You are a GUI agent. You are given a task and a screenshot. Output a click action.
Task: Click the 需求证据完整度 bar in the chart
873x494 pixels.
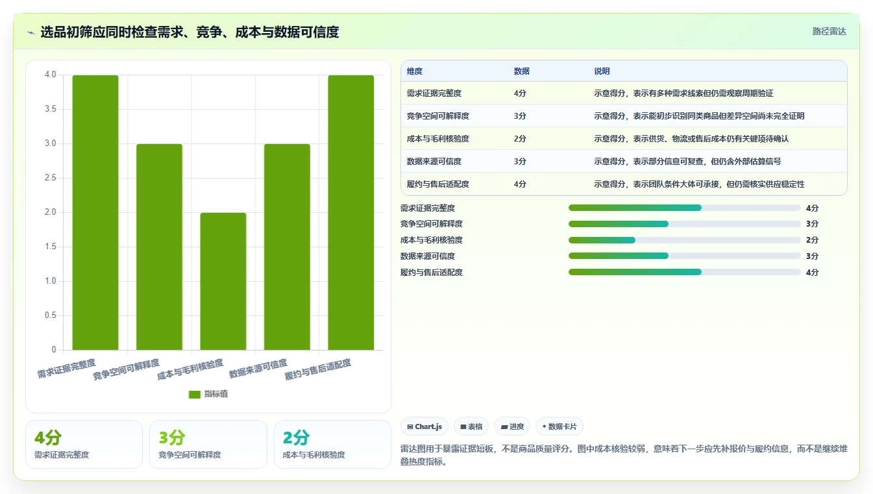(x=95, y=212)
